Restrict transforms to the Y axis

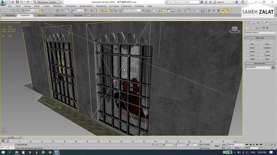coord(213,11)
